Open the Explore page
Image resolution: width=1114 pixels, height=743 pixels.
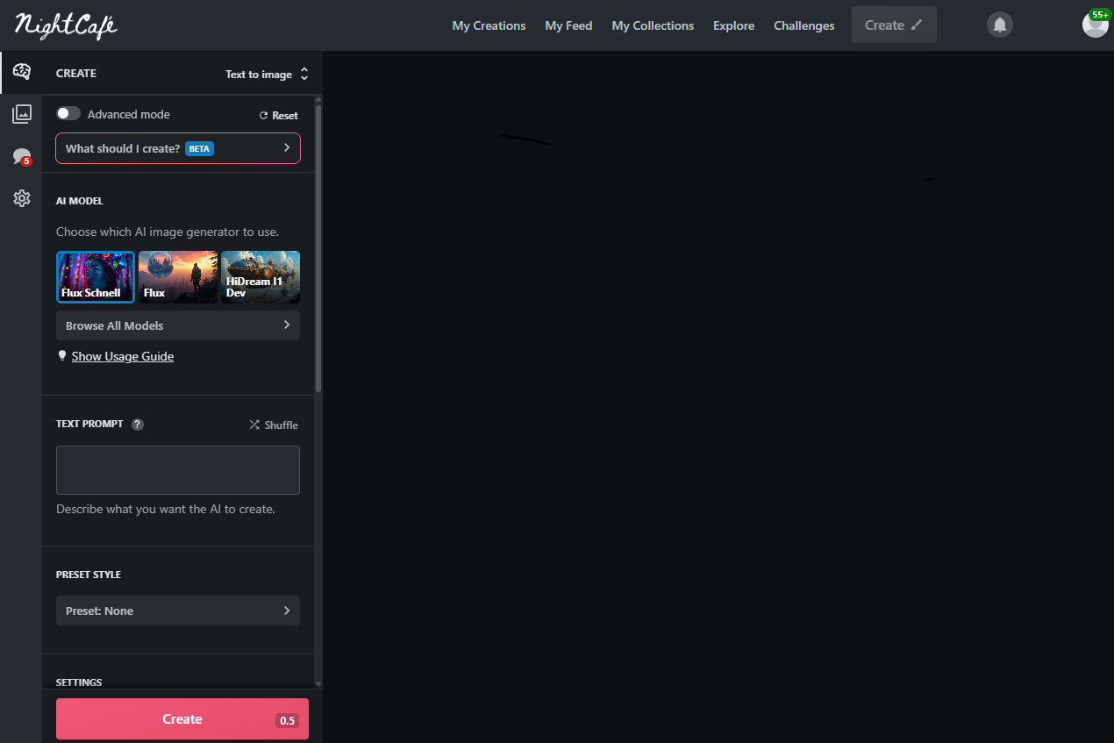click(733, 25)
